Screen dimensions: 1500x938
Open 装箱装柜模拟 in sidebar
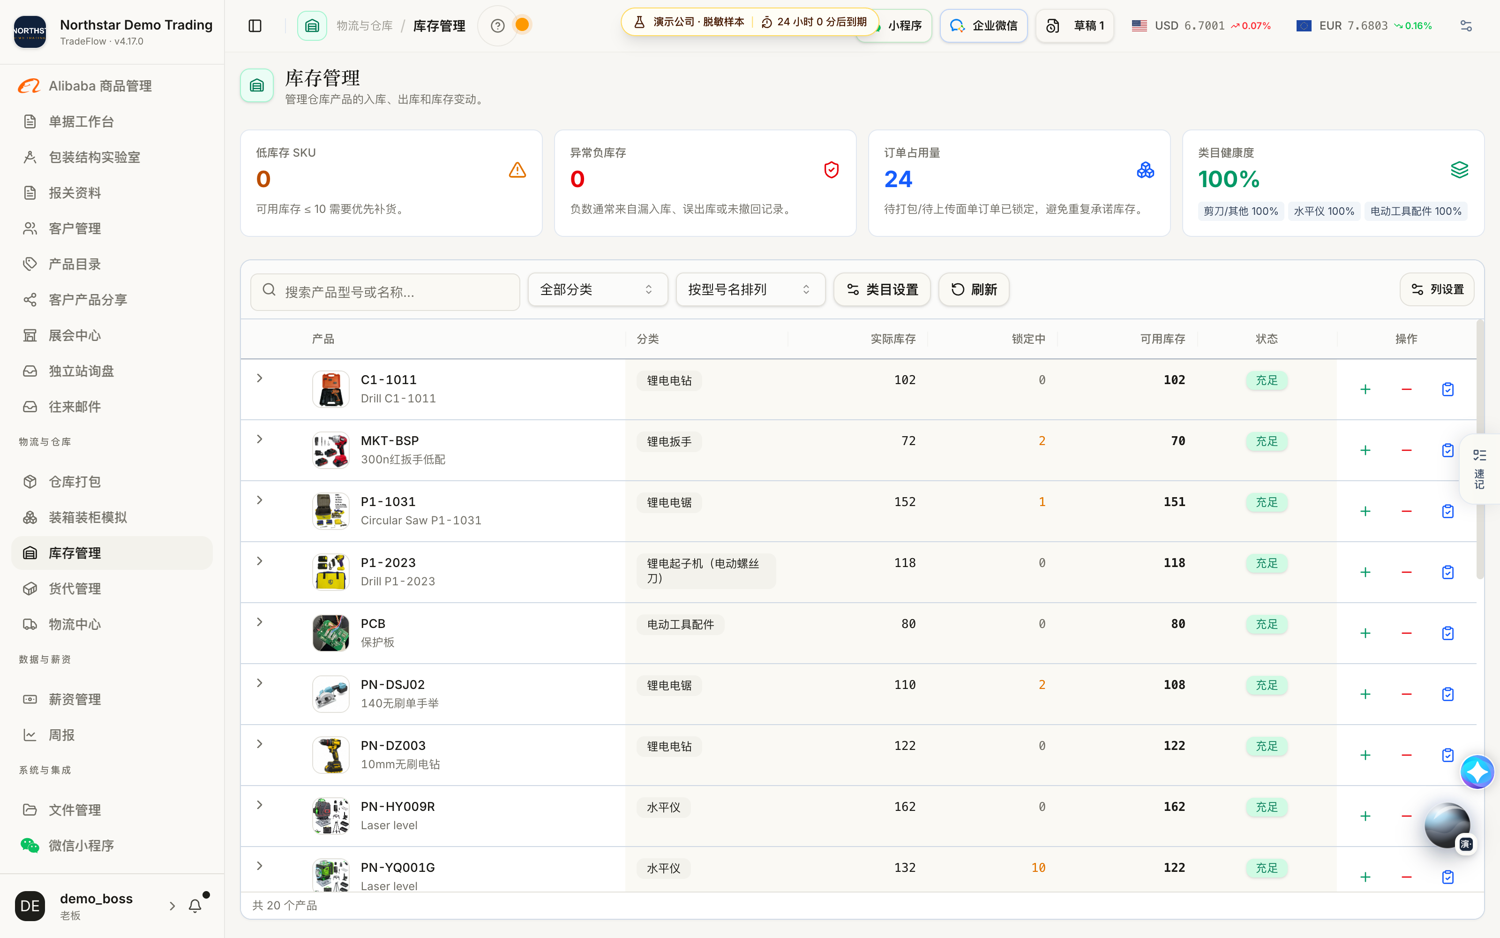point(112,517)
